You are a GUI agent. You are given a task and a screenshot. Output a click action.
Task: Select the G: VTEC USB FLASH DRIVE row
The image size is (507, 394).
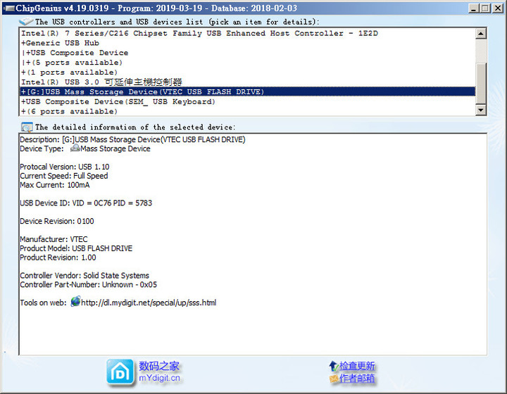click(x=247, y=91)
